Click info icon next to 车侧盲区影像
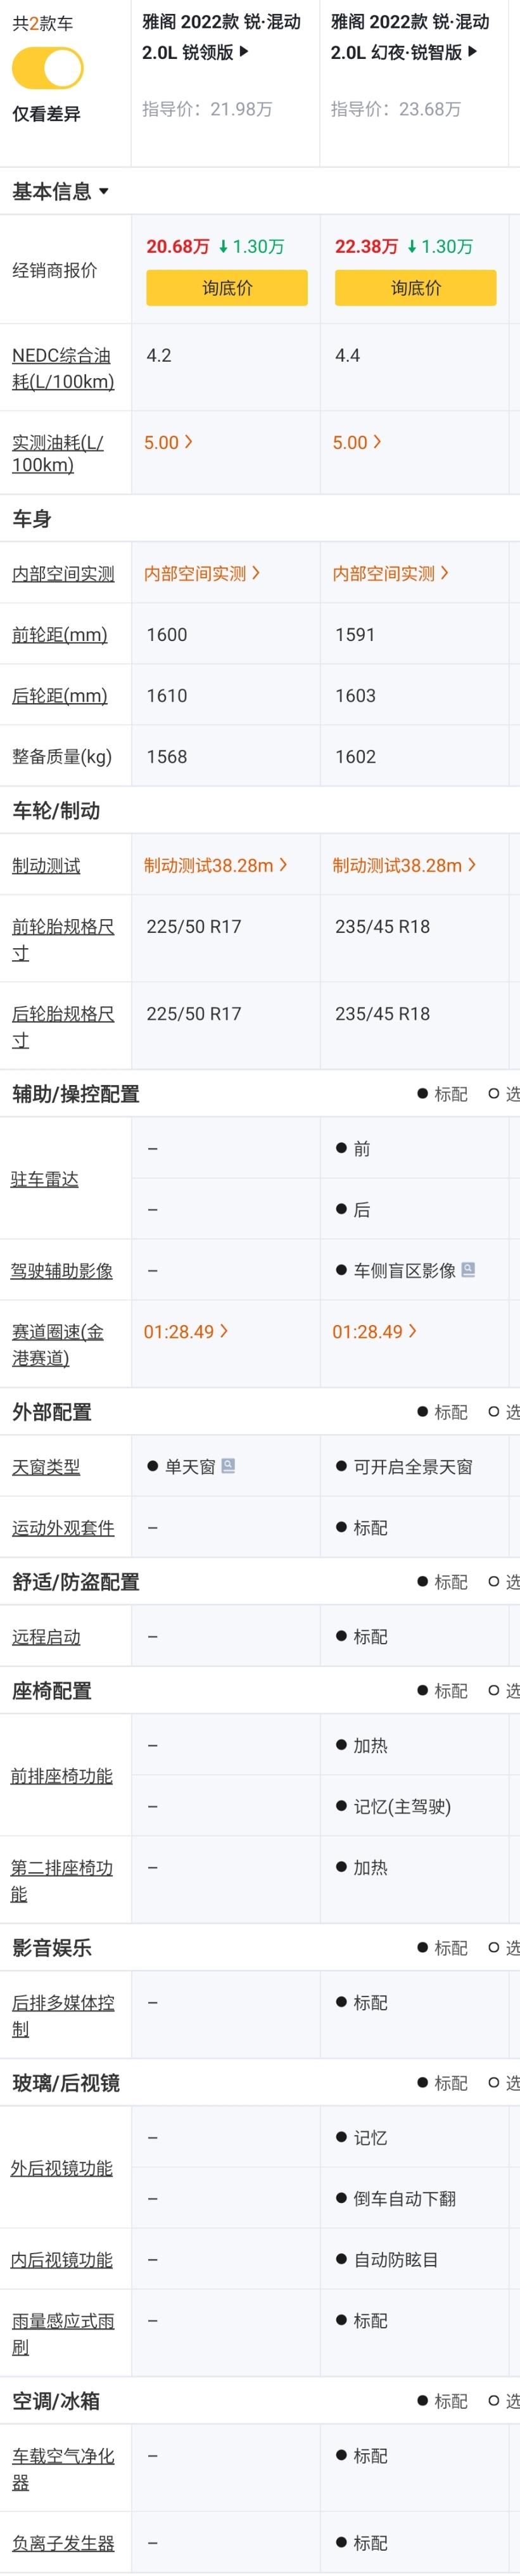 [468, 1269]
